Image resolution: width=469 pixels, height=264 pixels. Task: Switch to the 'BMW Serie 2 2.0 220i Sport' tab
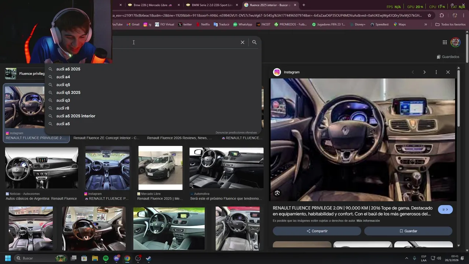212,5
